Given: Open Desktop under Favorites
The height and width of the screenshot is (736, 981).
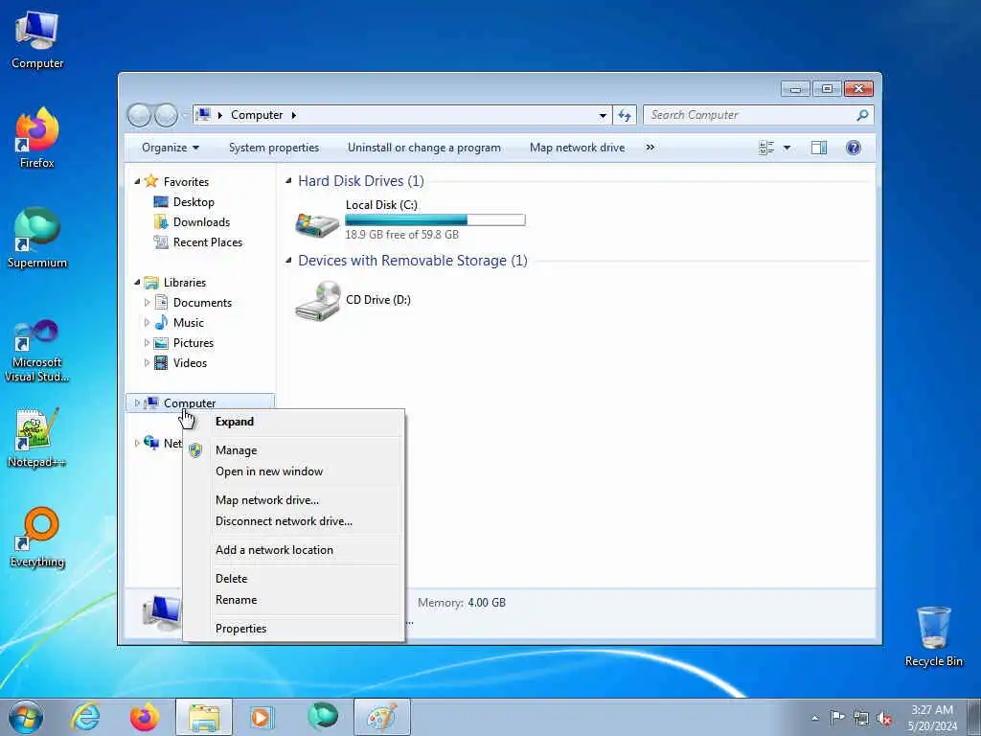Looking at the screenshot, I should tap(194, 202).
